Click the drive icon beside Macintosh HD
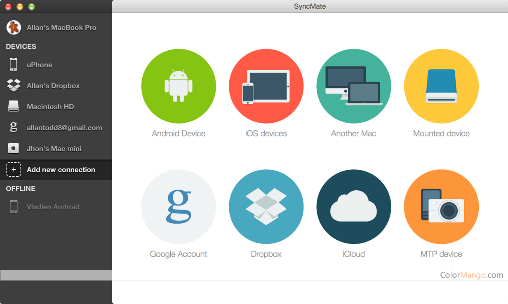 tap(14, 106)
